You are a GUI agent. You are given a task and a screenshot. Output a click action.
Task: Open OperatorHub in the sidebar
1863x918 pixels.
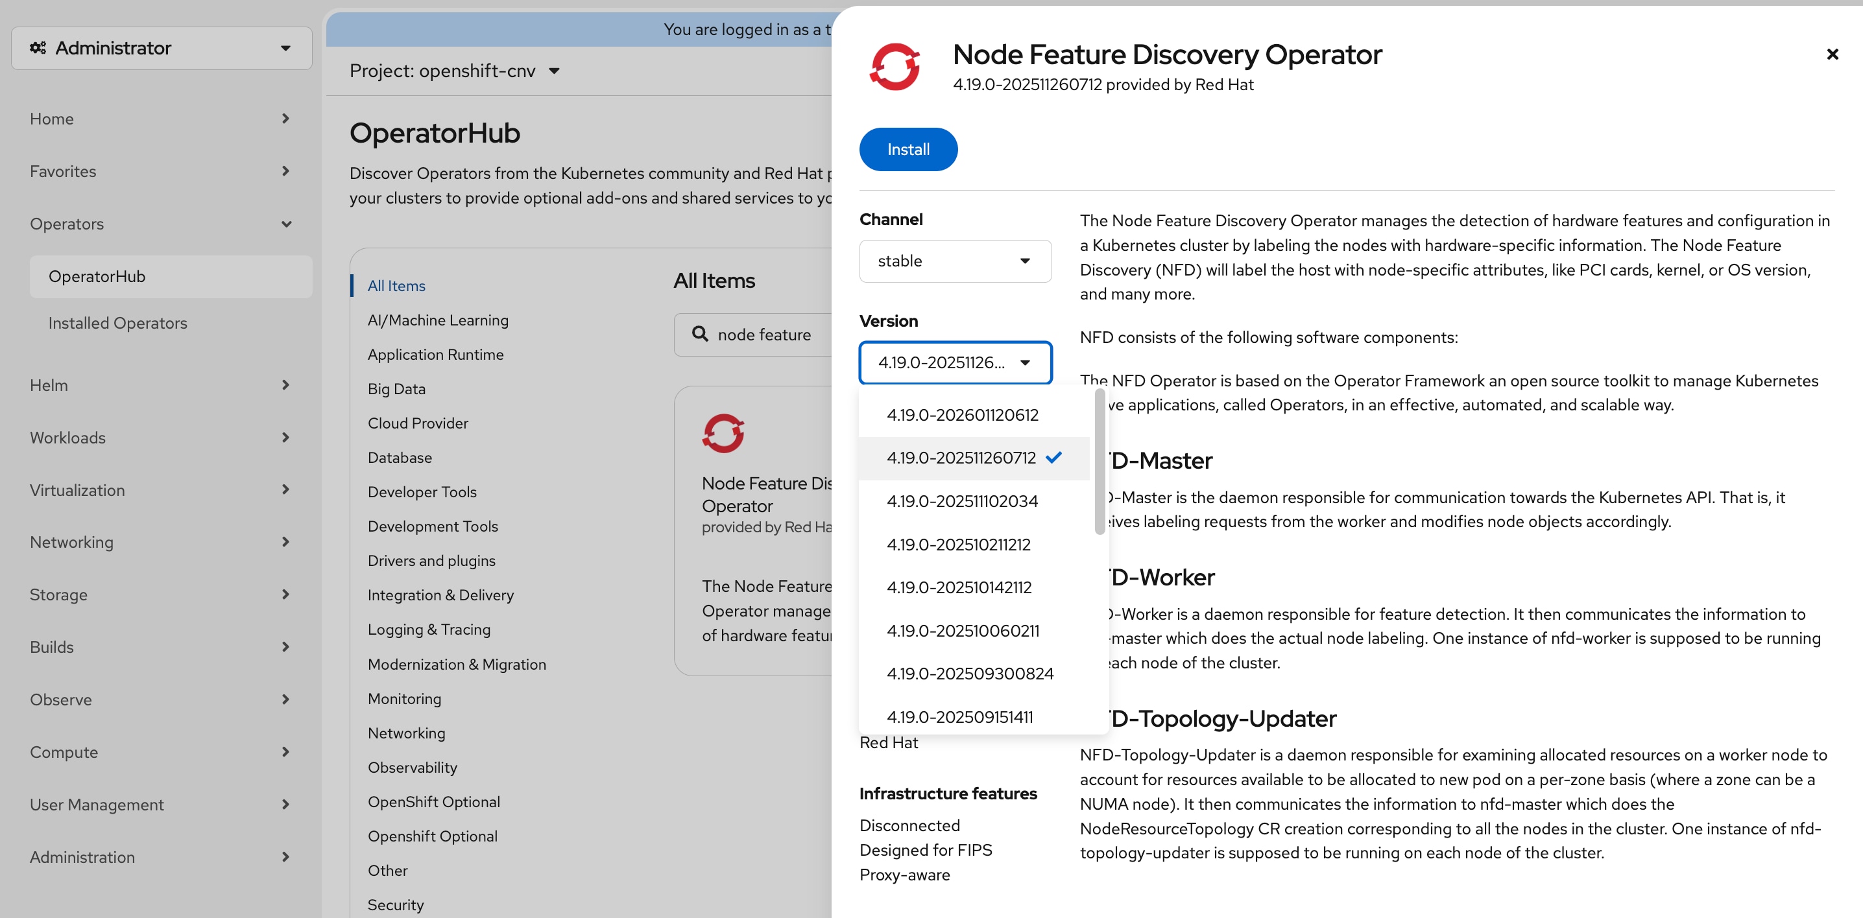[x=171, y=276]
